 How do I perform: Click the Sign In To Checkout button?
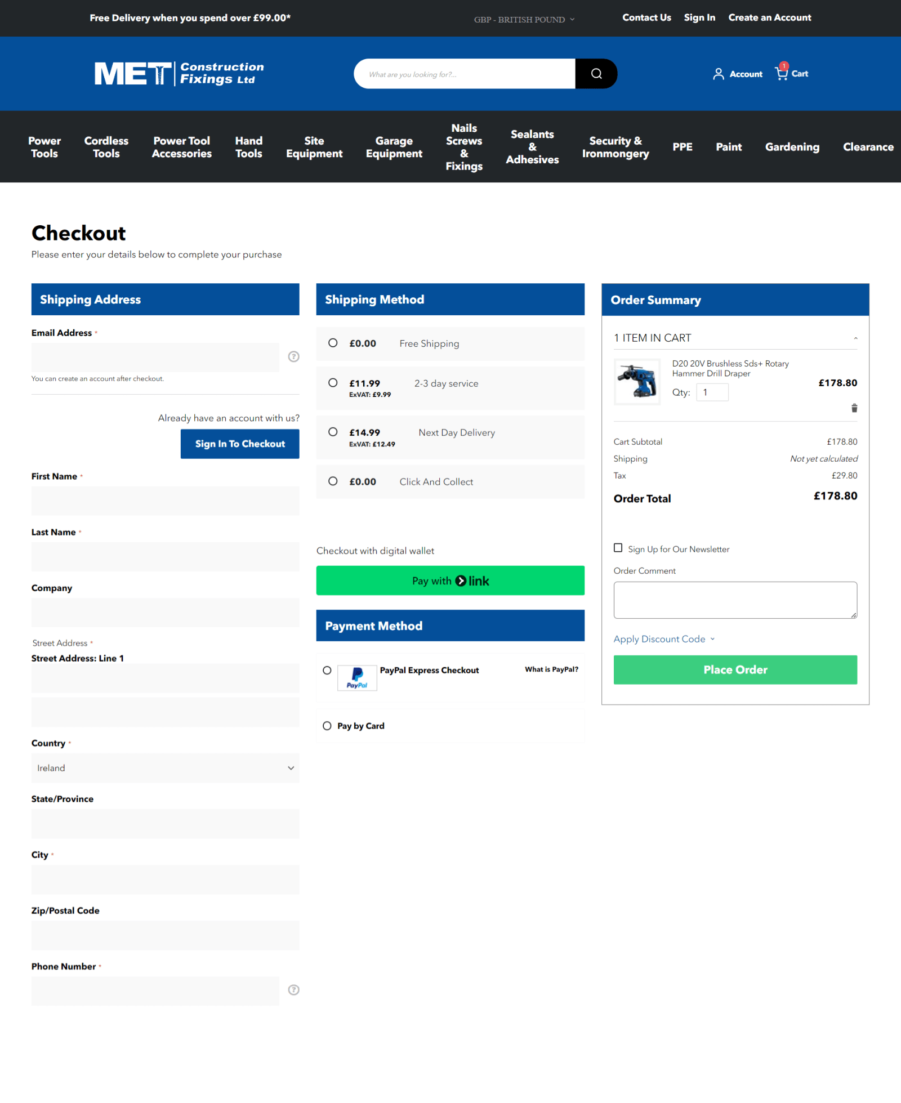(x=239, y=444)
